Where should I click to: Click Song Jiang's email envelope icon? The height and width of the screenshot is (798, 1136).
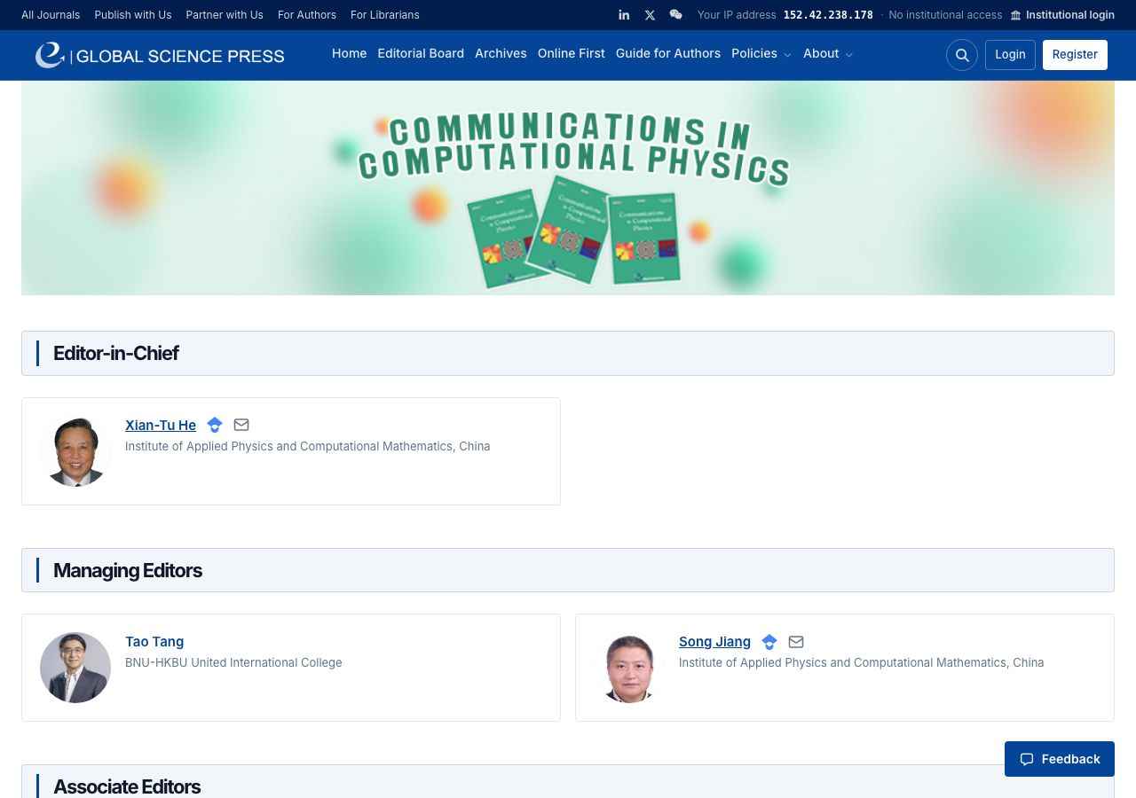point(796,641)
